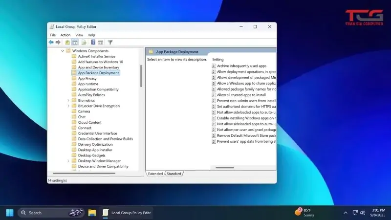Click policy icon beside Prevent users' app data

click(x=214, y=141)
